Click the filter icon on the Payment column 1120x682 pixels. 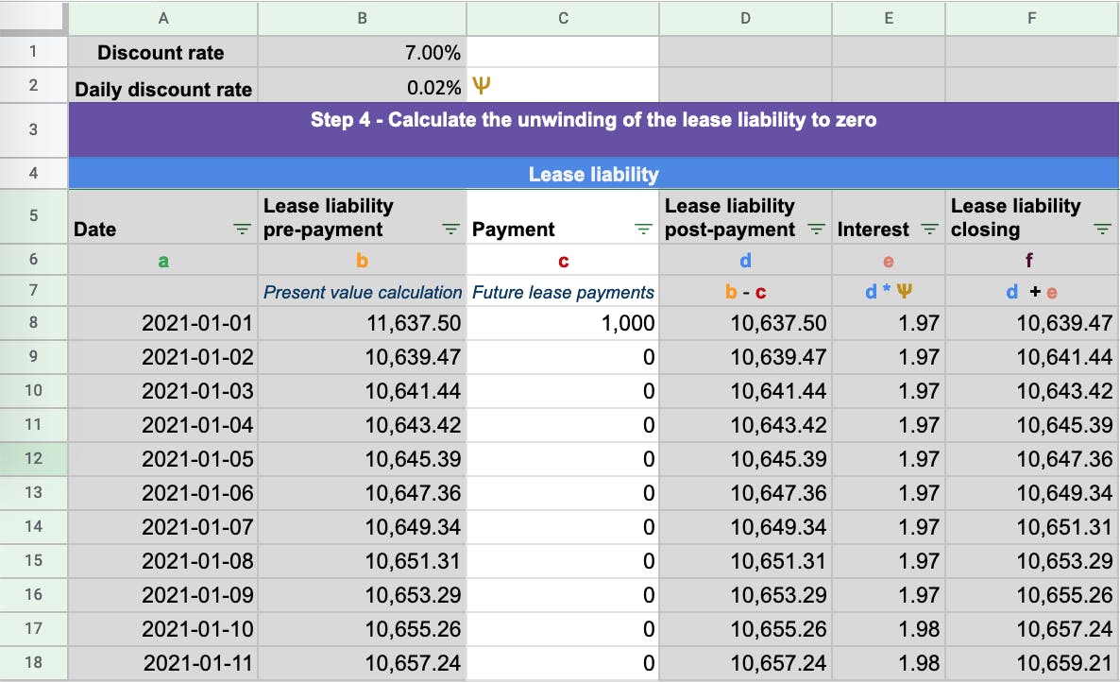coord(644,229)
